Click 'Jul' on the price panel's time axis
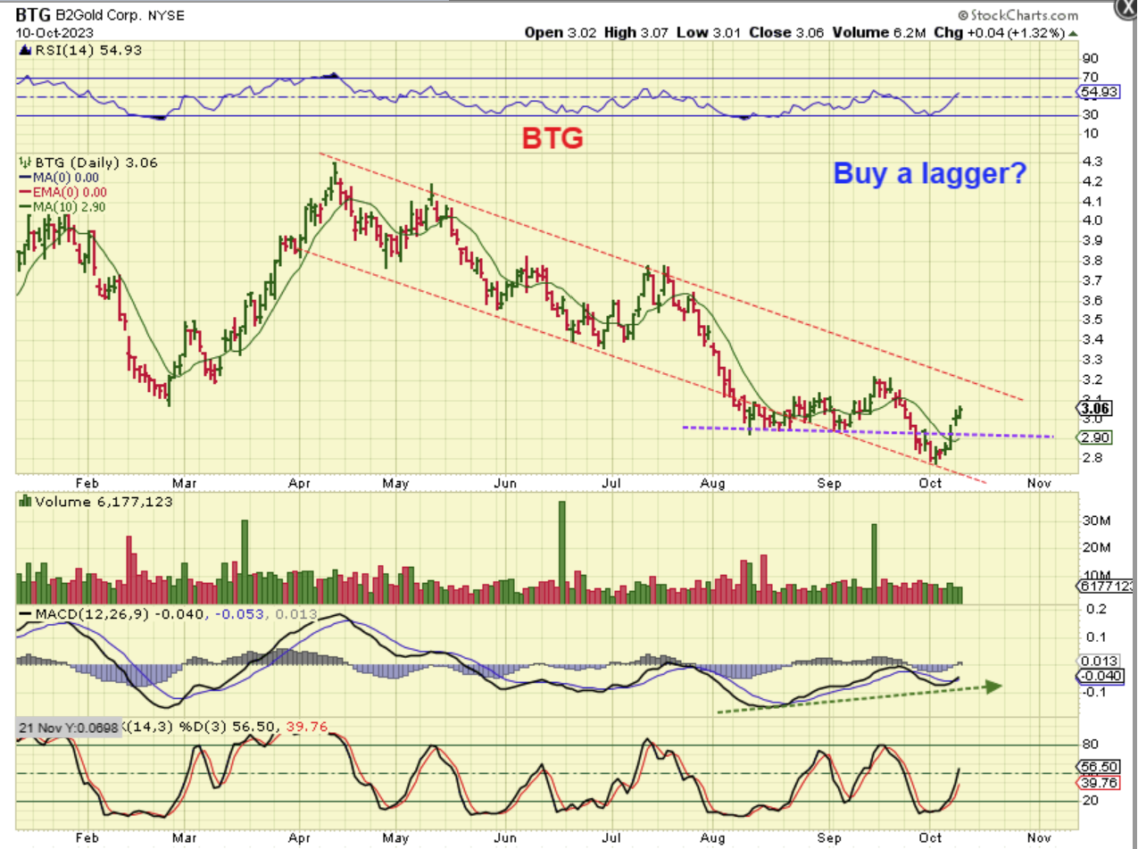Image resolution: width=1138 pixels, height=849 pixels. click(x=613, y=482)
